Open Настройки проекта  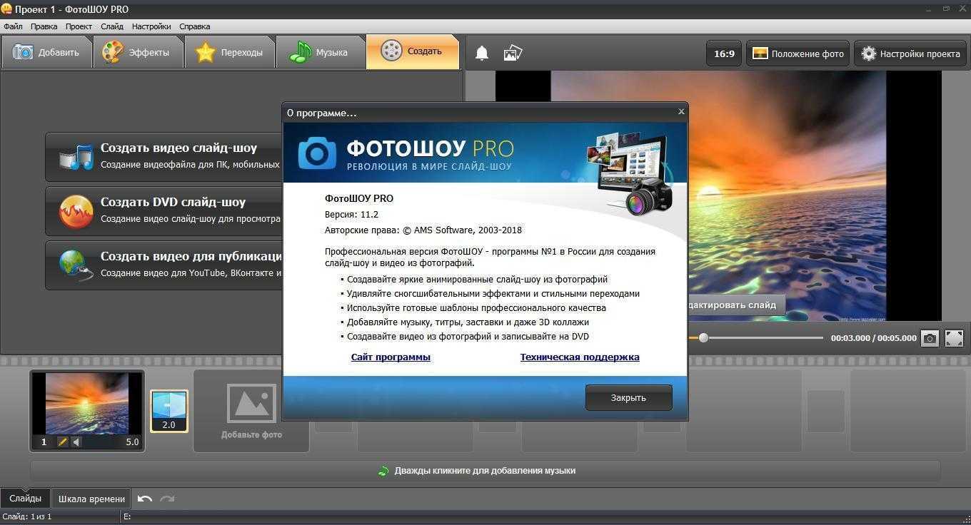point(910,53)
